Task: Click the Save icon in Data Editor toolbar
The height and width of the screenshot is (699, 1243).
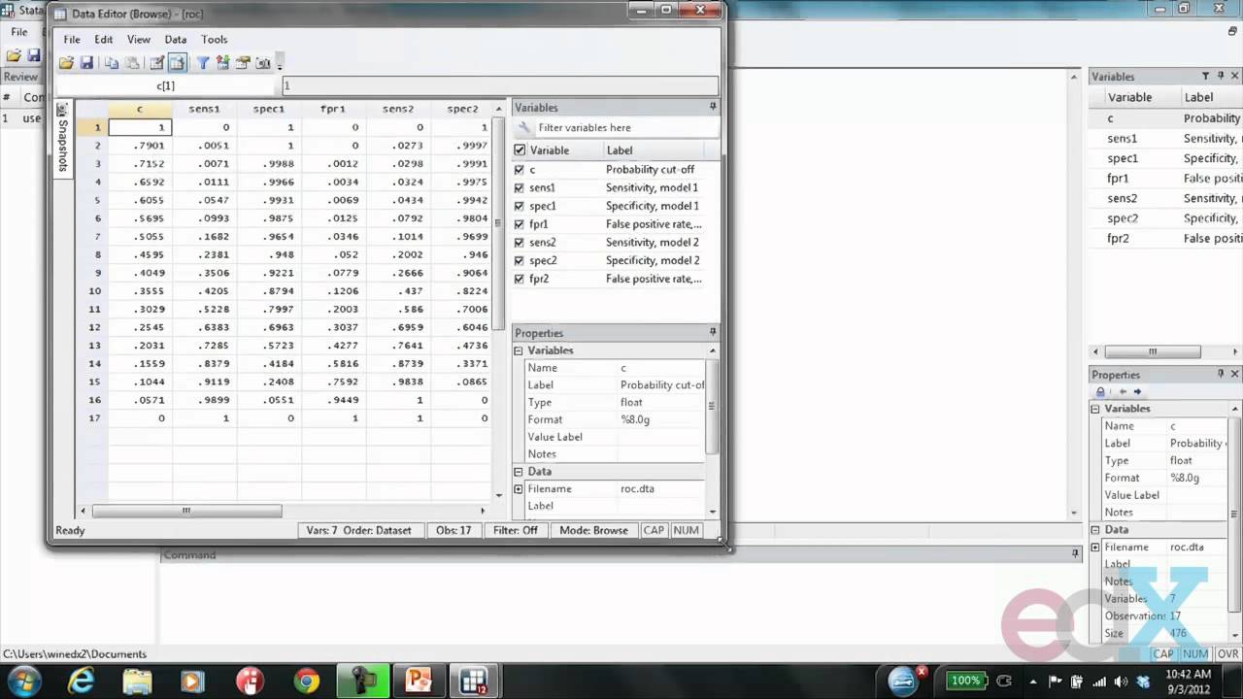Action: point(86,63)
